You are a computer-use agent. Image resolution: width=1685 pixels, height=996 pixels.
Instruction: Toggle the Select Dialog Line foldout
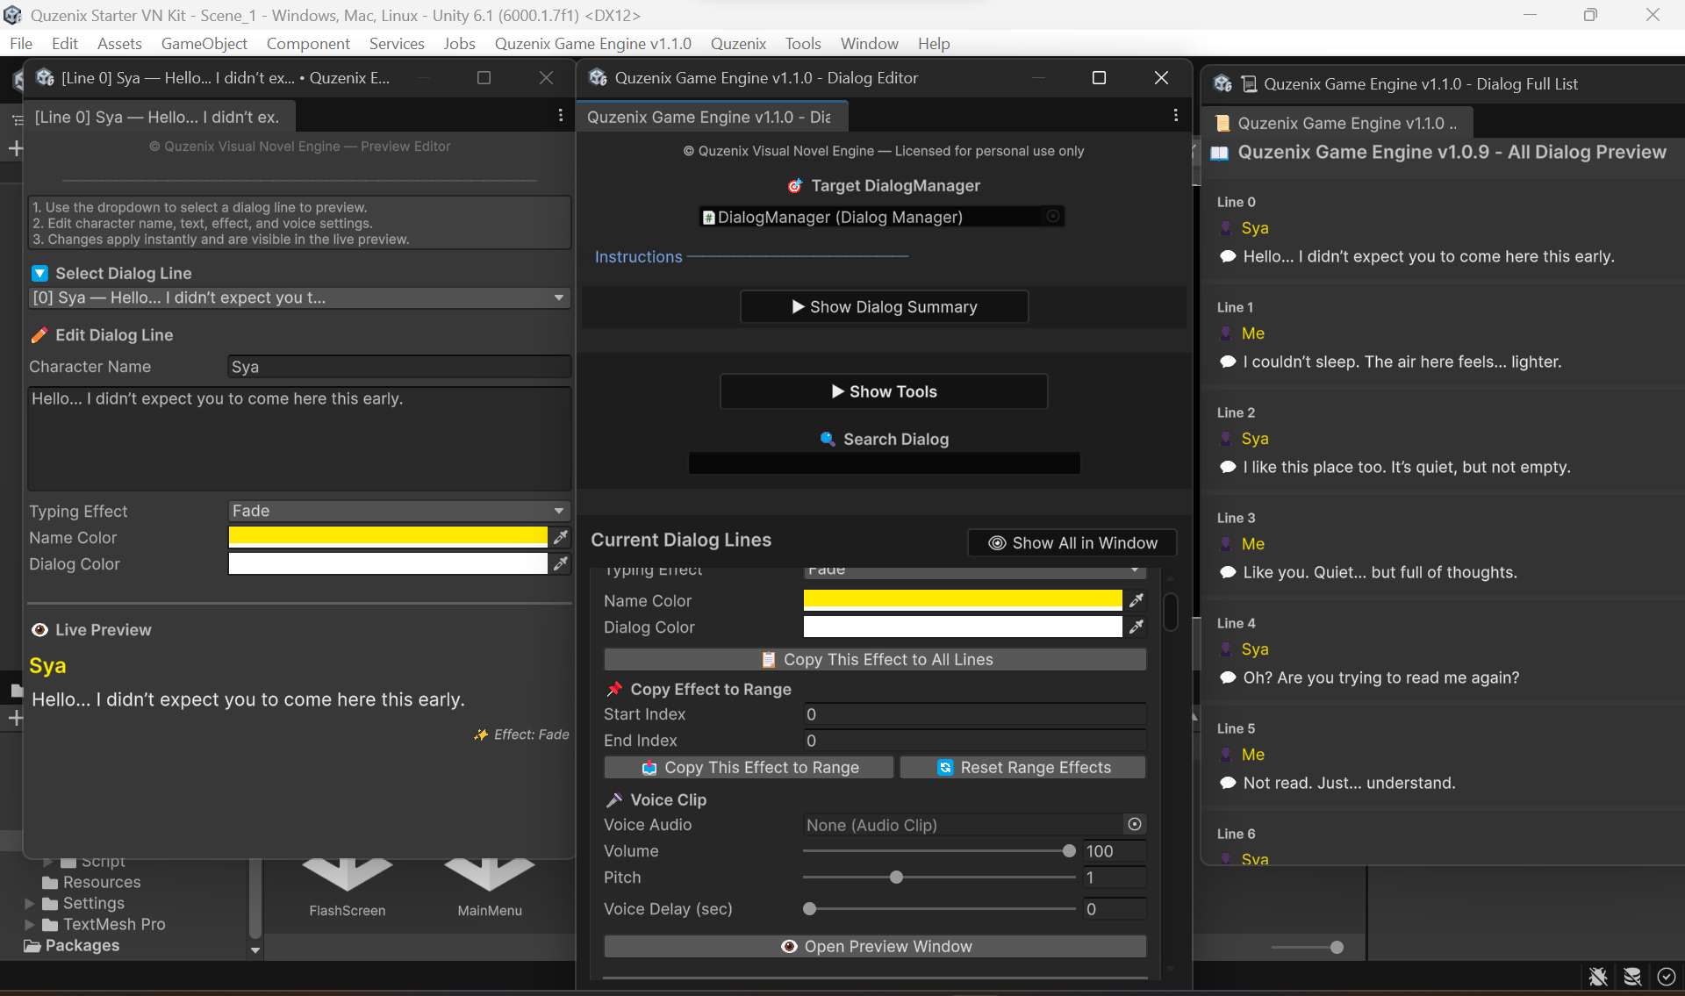[x=39, y=273]
